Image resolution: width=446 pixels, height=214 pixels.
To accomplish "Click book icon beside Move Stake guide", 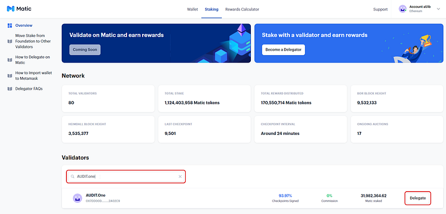I will 10,41.
